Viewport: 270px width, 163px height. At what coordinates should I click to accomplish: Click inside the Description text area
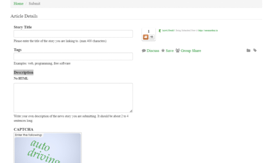(73, 98)
